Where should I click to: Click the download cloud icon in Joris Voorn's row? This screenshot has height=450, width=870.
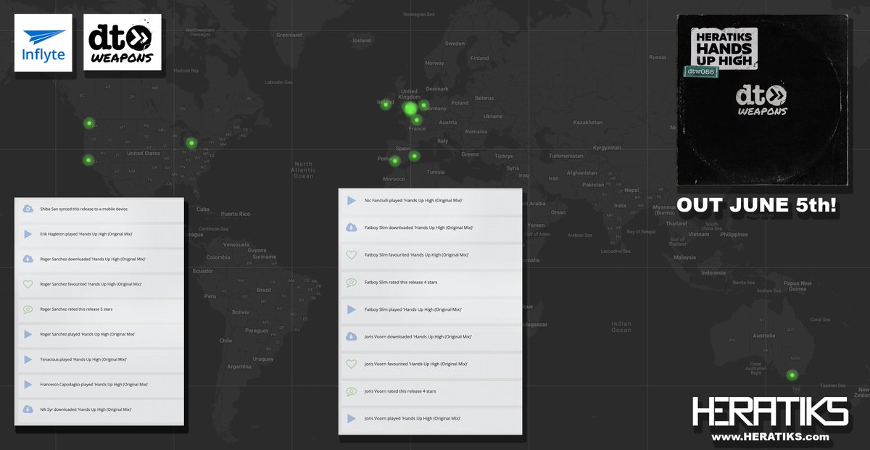click(351, 336)
